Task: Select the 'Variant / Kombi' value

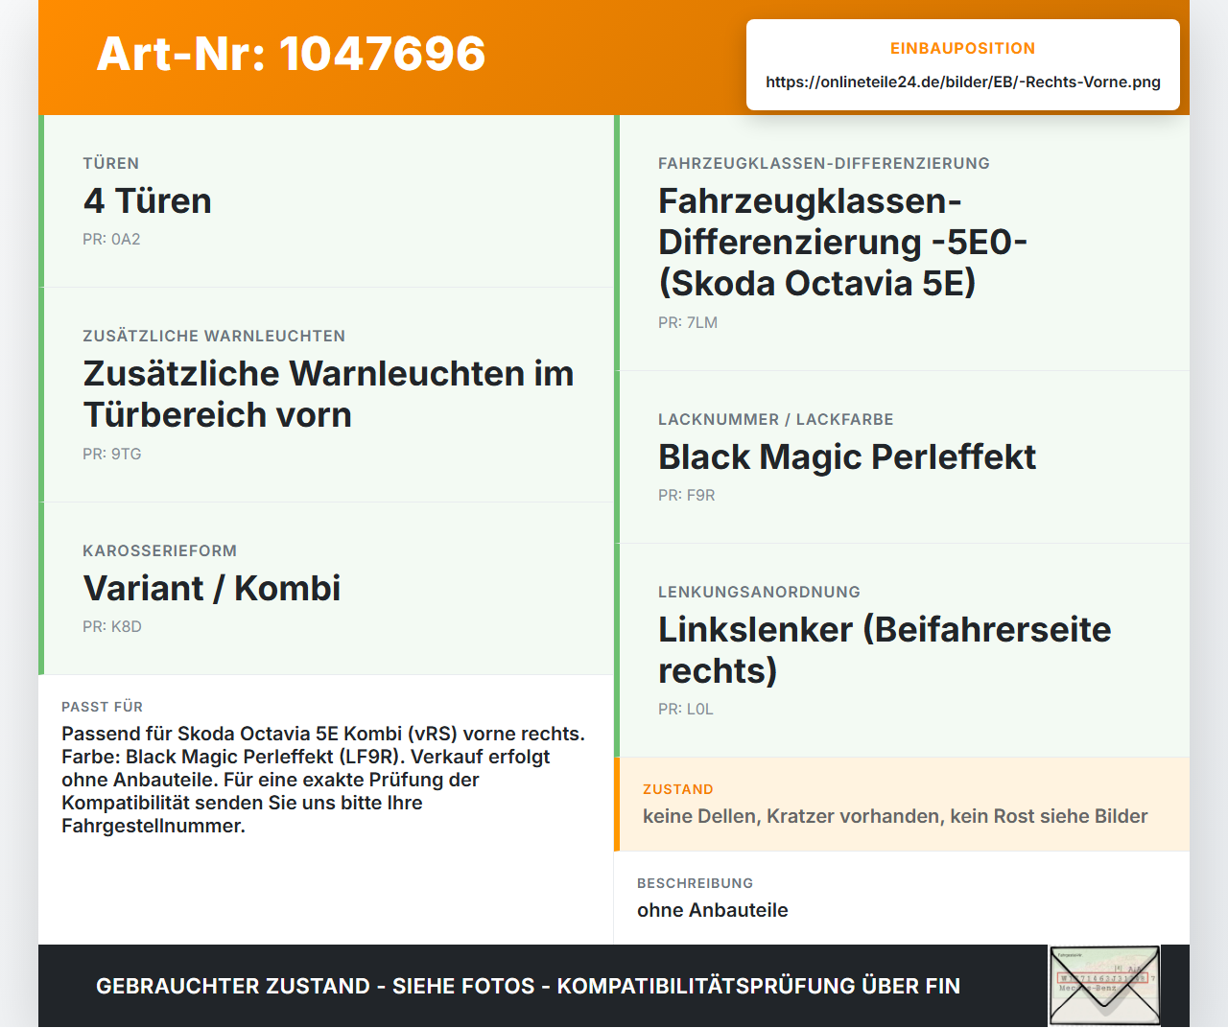Action: tap(212, 588)
